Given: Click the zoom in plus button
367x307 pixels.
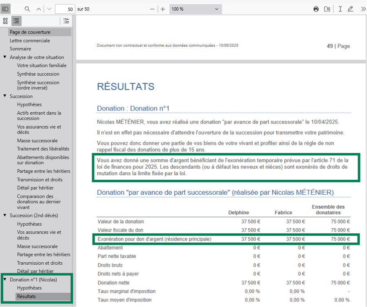Looking at the screenshot, I should 163,9.
